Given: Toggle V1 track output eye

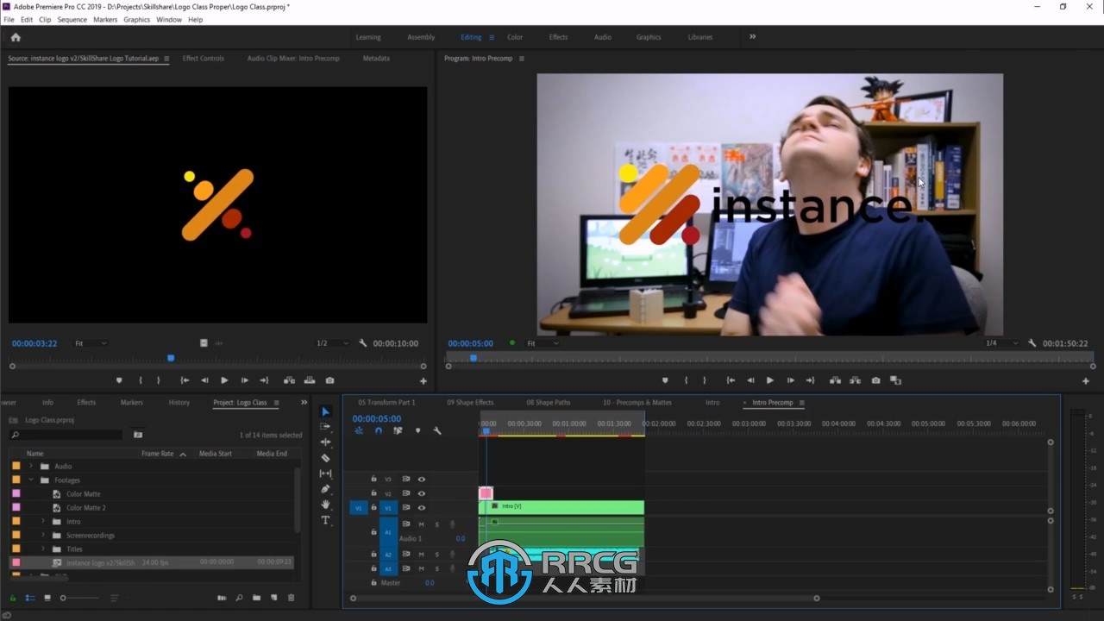Looking at the screenshot, I should tap(422, 508).
